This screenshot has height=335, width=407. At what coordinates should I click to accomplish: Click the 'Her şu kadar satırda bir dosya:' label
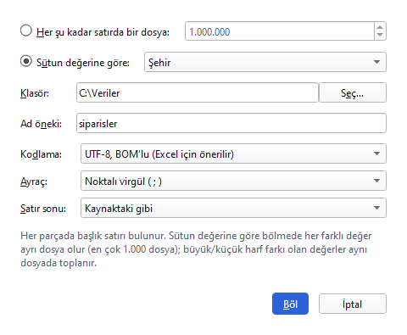103,32
